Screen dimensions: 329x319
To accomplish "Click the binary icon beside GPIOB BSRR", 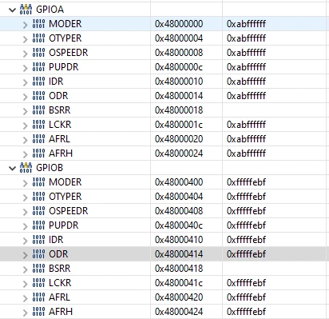I will pos(38,269).
